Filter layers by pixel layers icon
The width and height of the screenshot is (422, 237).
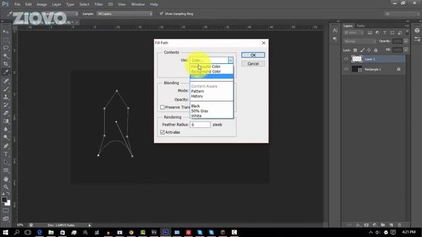point(370,33)
